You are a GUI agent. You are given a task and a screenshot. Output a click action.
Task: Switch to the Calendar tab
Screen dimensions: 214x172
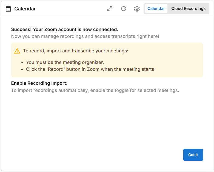pos(156,9)
